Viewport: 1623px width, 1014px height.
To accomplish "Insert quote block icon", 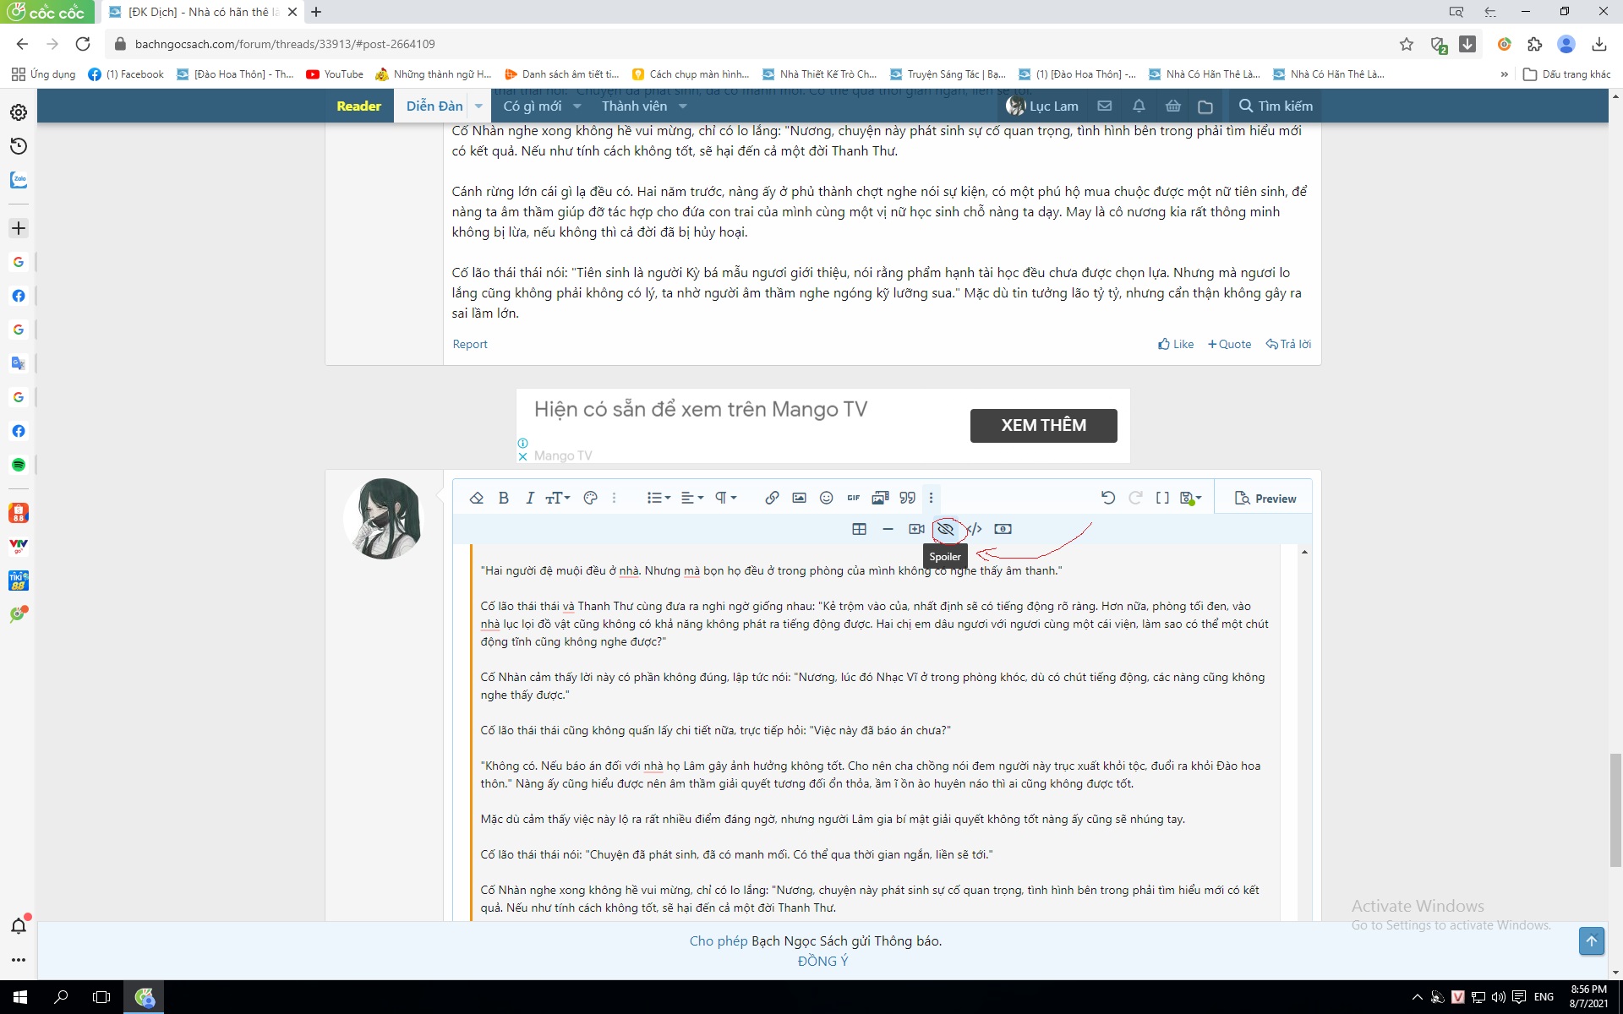I will click(x=907, y=498).
